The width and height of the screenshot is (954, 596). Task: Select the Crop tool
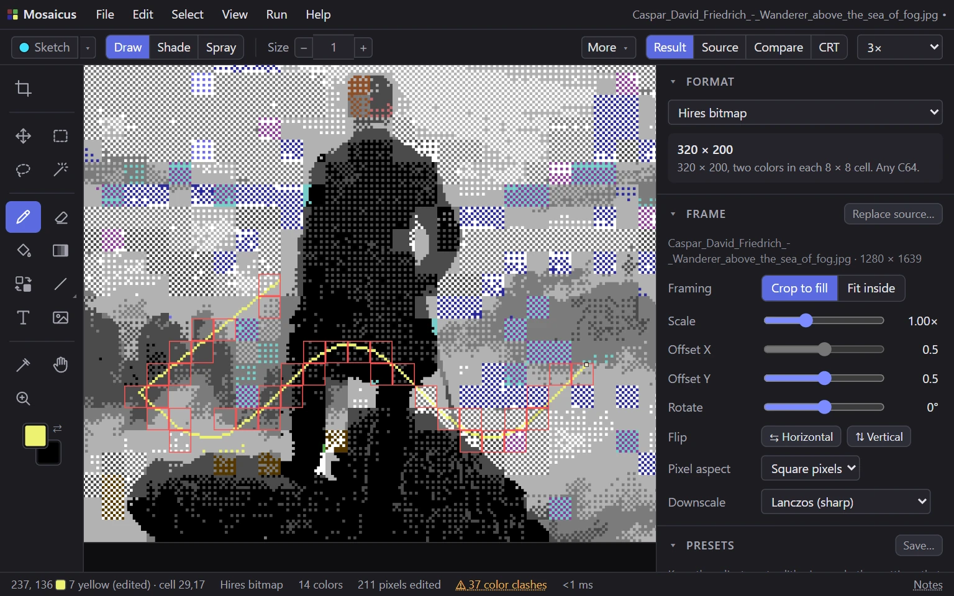click(x=23, y=89)
